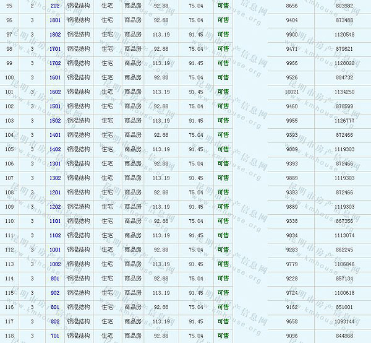Open the 1802 unit link

[55, 34]
